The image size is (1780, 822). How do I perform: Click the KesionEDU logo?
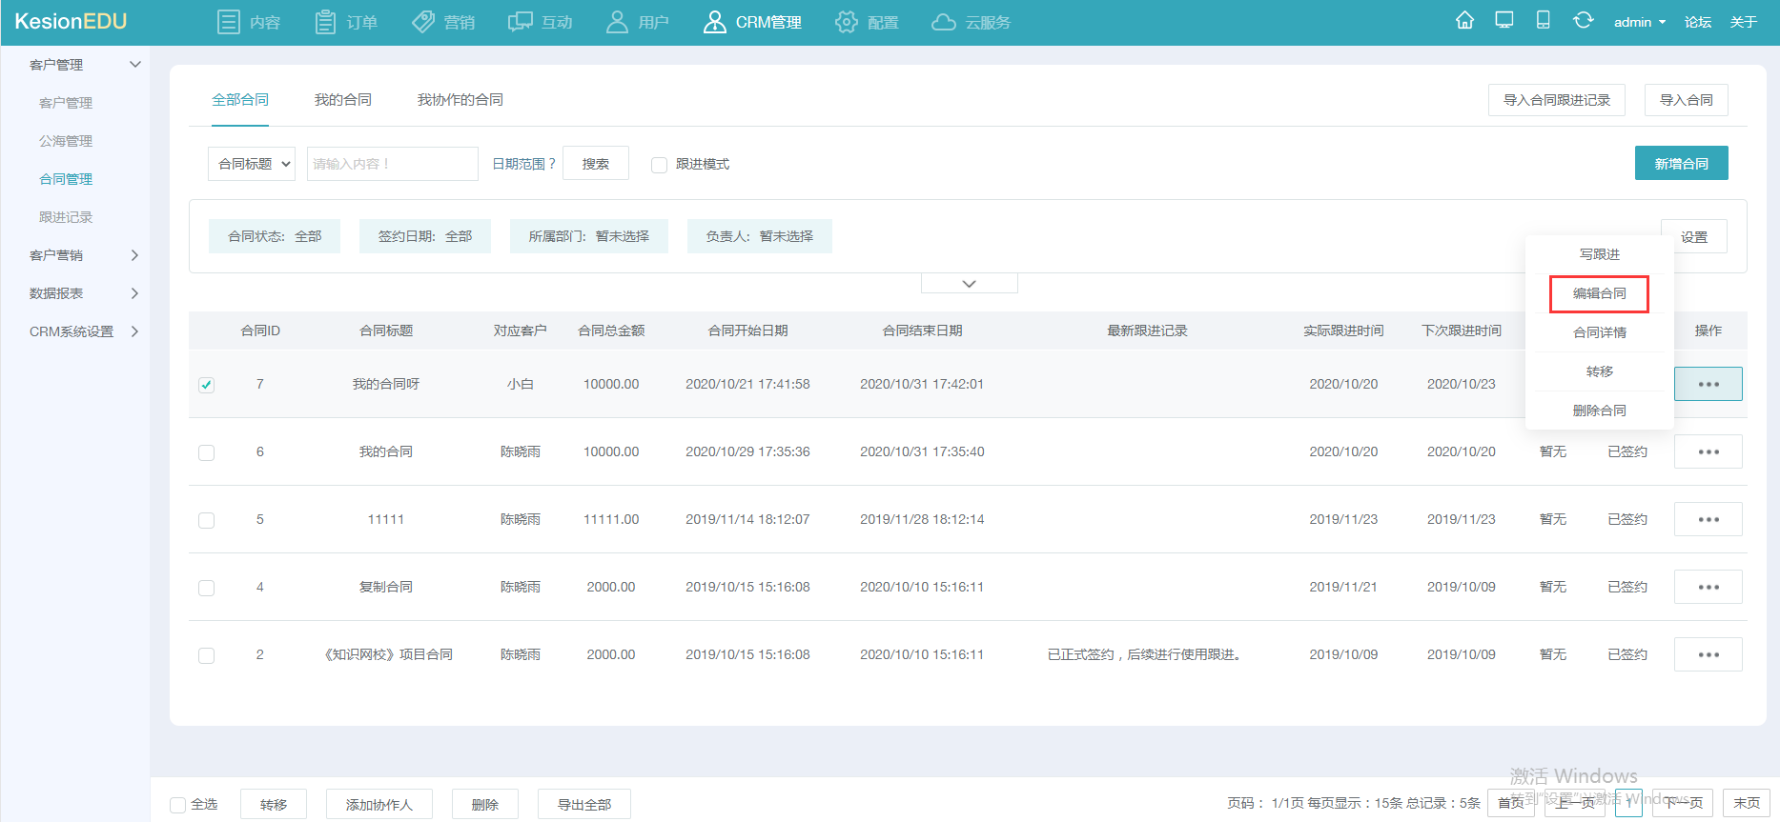(x=71, y=21)
